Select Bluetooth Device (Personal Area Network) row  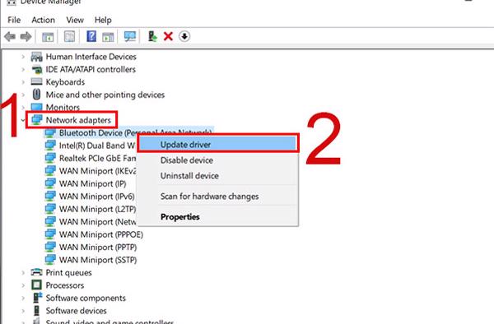coord(129,132)
